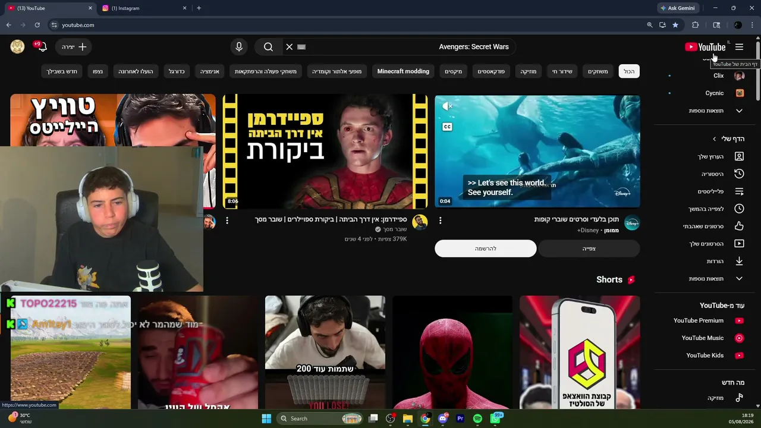The image size is (761, 428).
Task: Open the פלייליסטים playlists icon
Action: pos(739,191)
